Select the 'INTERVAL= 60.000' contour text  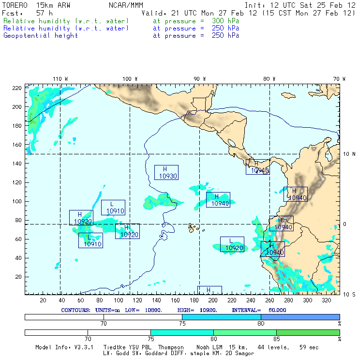tap(259, 310)
